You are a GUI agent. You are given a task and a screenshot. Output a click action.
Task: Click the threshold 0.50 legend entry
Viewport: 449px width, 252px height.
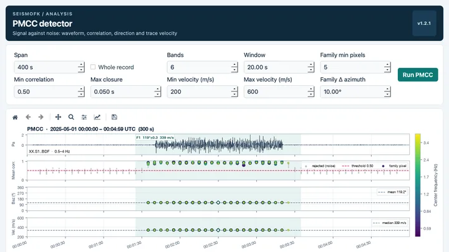(358, 166)
